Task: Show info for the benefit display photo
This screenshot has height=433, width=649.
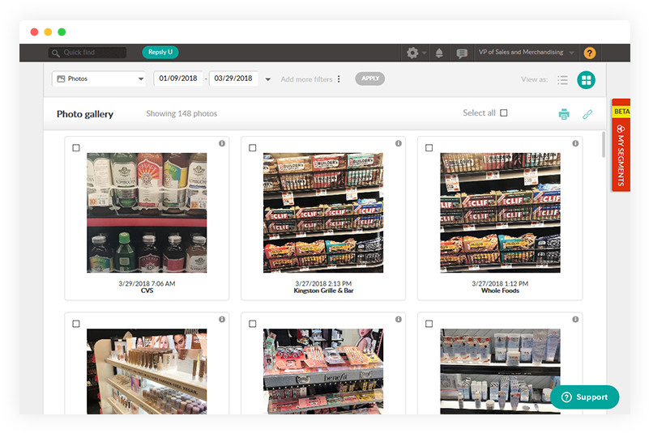Action: pyautogui.click(x=398, y=319)
